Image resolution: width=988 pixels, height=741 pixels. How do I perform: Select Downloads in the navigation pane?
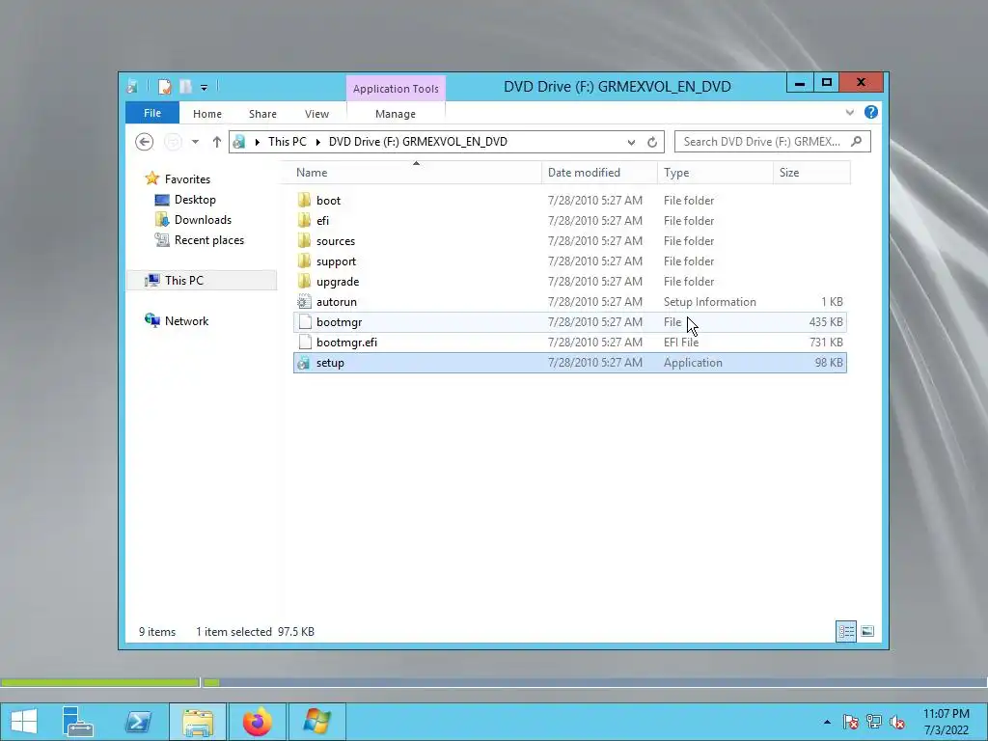(203, 220)
